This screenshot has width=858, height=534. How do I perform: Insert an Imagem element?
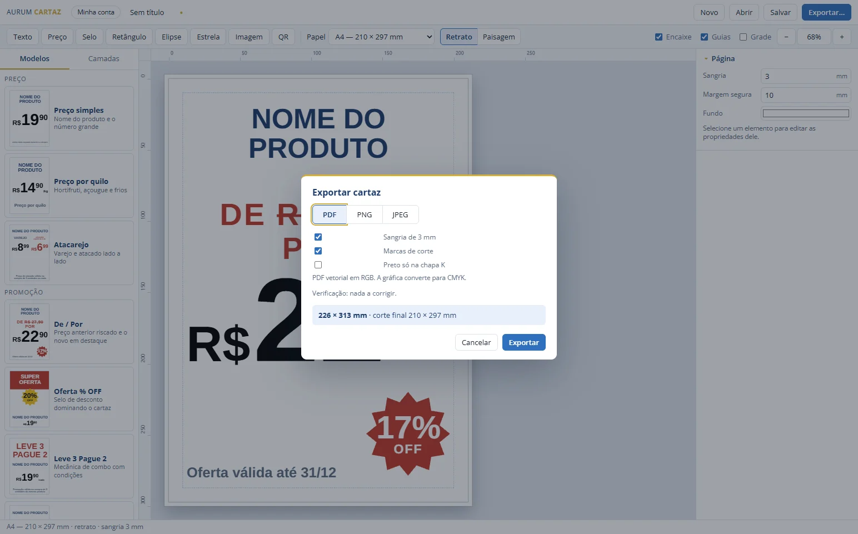(249, 37)
